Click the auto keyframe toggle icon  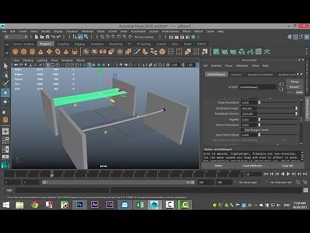point(298,183)
